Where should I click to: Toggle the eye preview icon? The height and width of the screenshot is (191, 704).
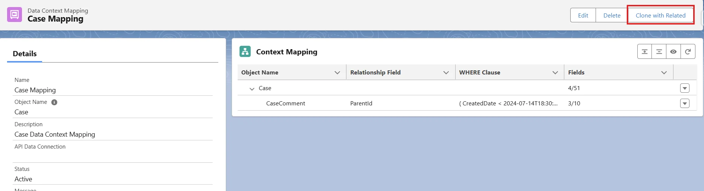click(x=673, y=52)
